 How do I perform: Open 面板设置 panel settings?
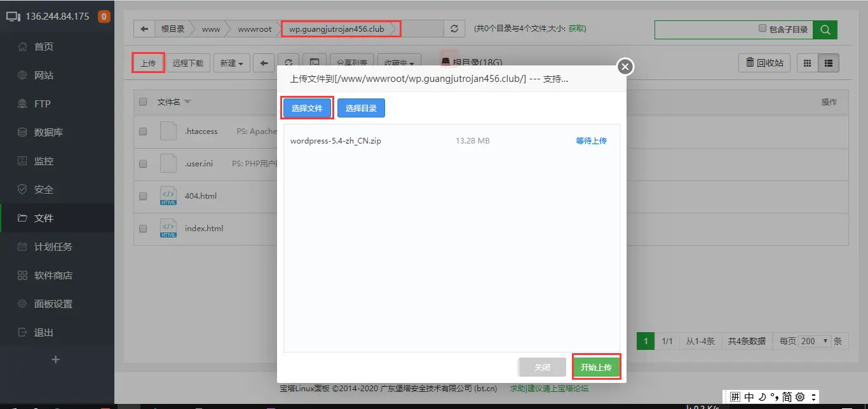(53, 304)
